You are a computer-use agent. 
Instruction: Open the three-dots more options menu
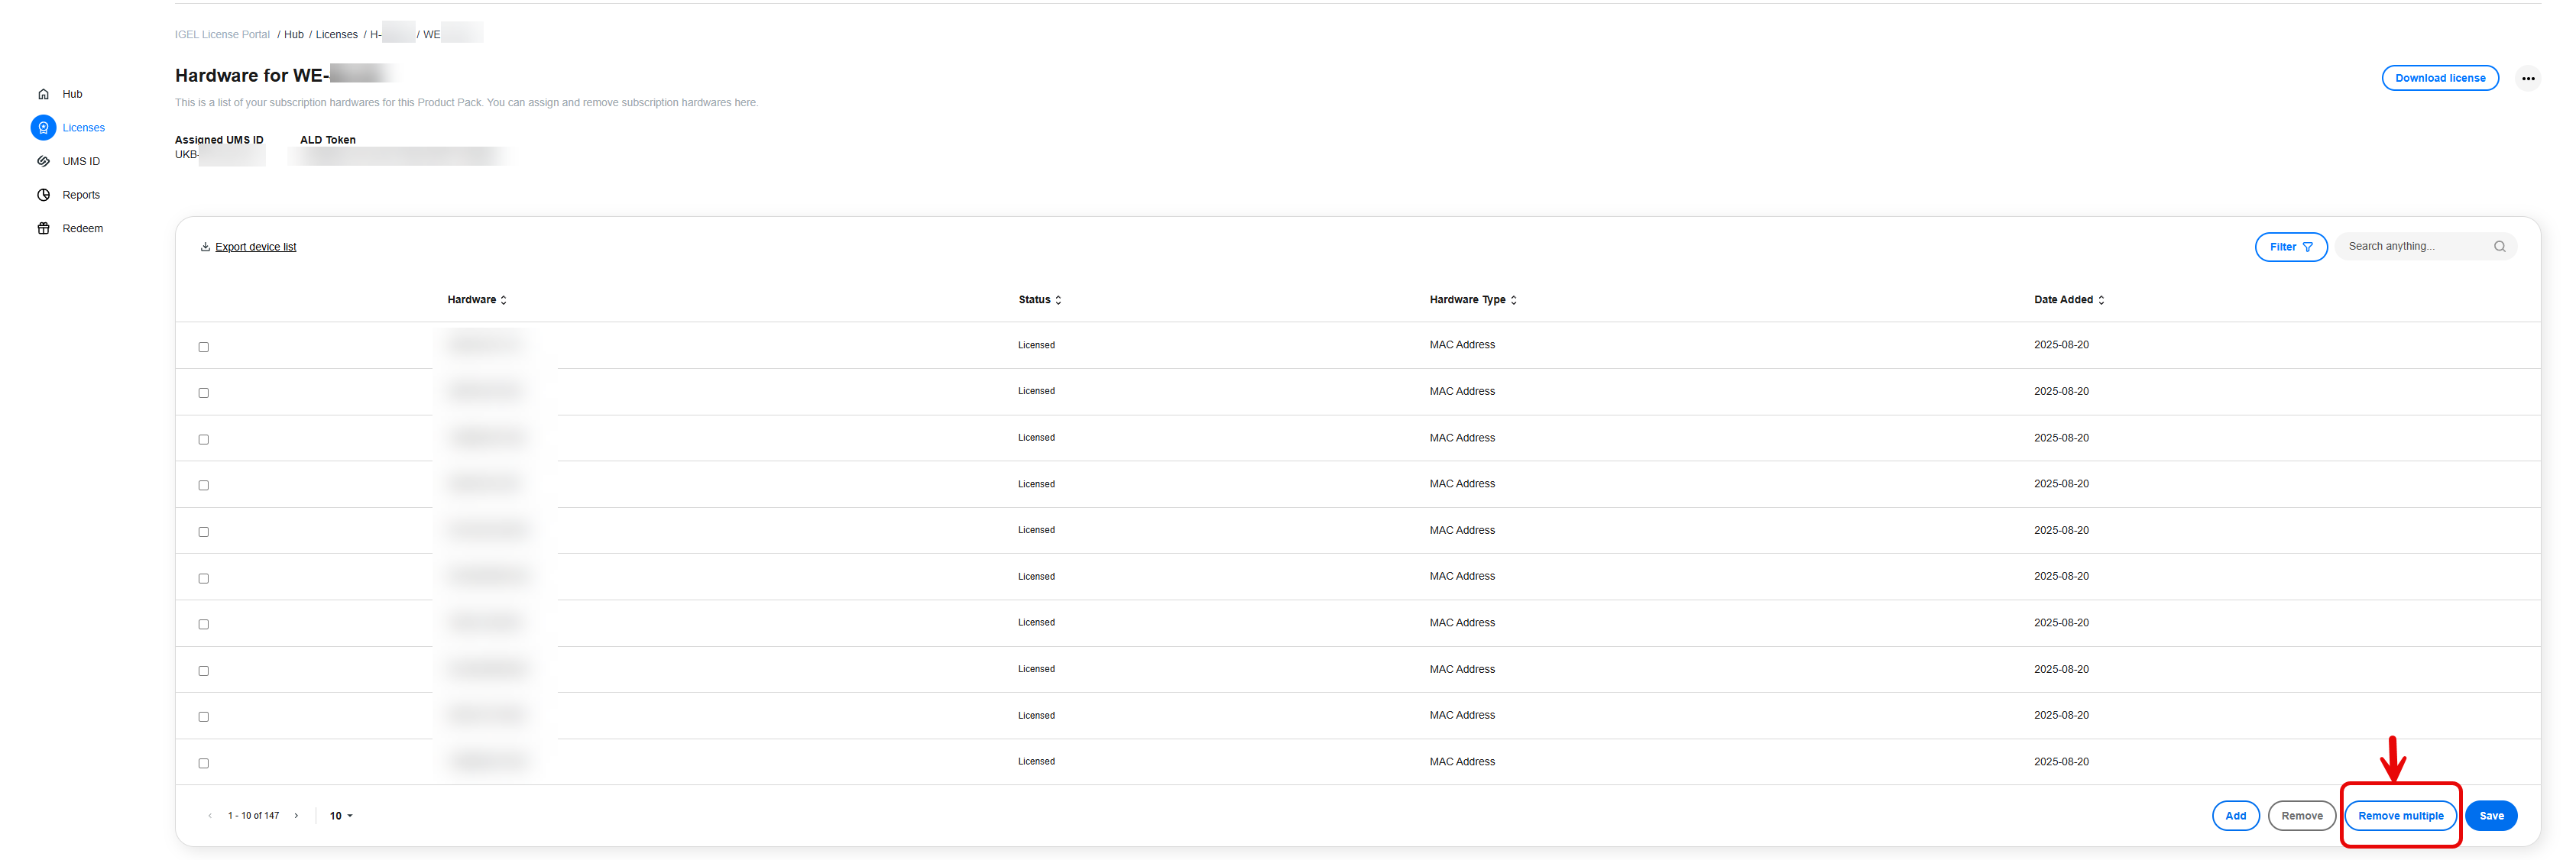click(2527, 78)
